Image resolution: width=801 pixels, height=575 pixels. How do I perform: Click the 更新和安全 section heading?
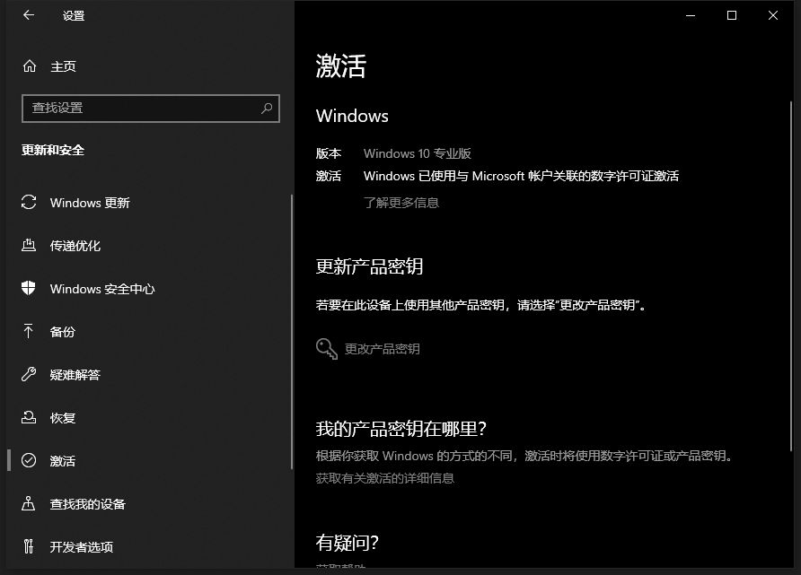tap(53, 150)
